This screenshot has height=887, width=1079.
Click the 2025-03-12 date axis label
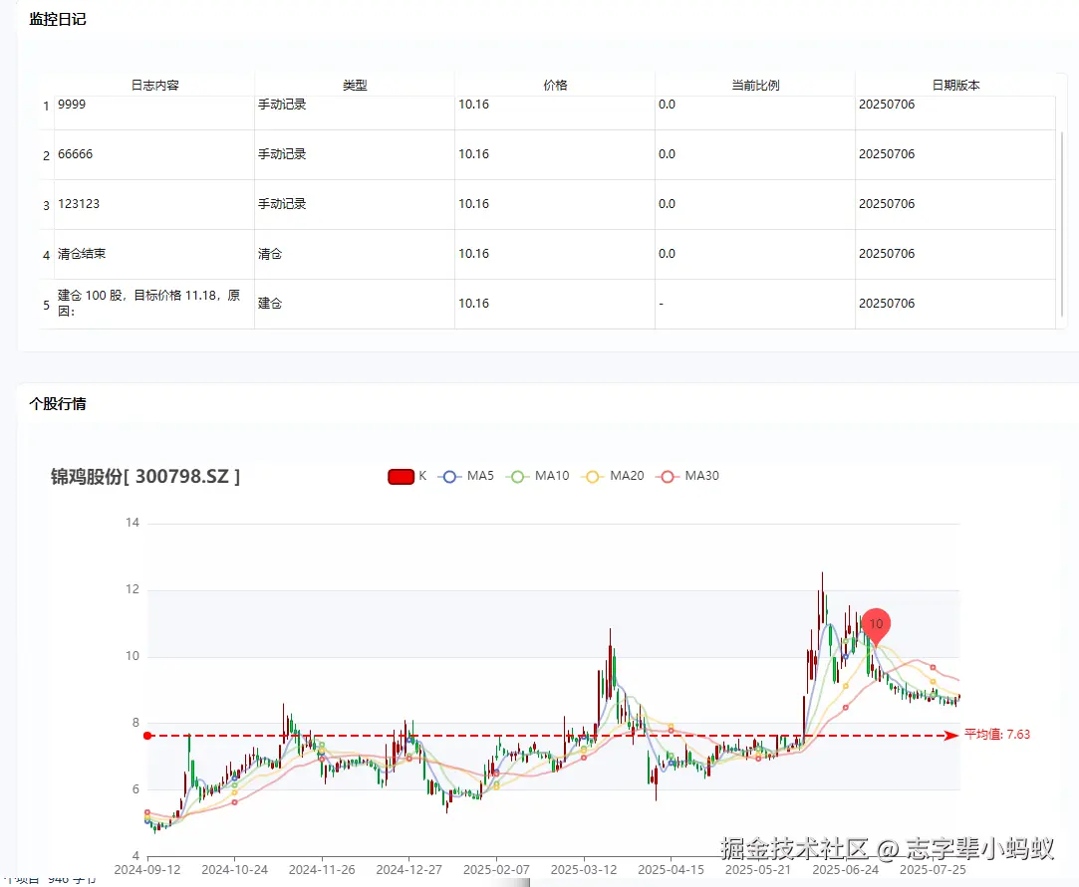pyautogui.click(x=584, y=870)
